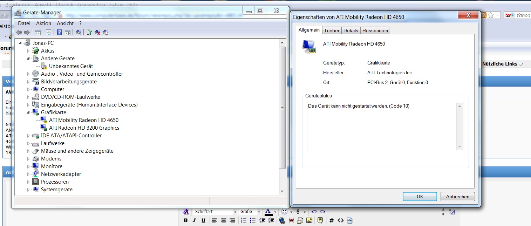Viewport: 531px width, 226px height.
Task: Center text in forum editor
Action: [223, 220]
